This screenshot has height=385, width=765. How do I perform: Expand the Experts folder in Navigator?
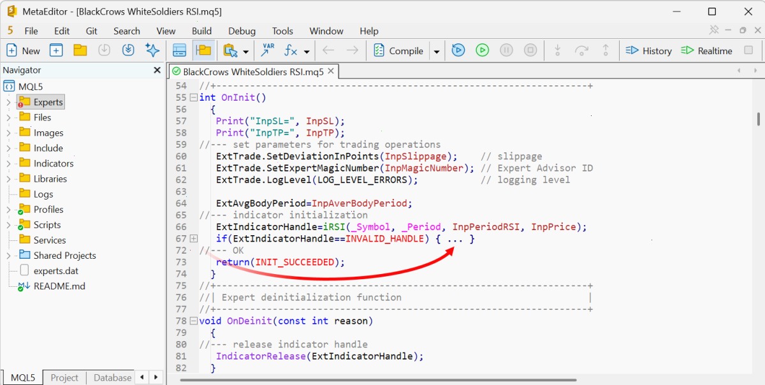click(8, 102)
